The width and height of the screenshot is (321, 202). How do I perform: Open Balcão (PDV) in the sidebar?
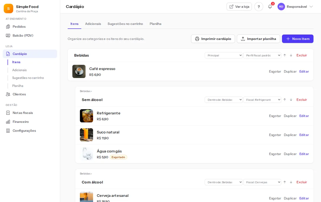(30, 35)
